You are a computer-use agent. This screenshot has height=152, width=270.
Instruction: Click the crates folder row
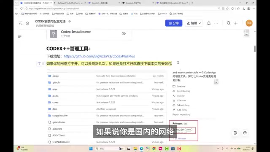106,102
